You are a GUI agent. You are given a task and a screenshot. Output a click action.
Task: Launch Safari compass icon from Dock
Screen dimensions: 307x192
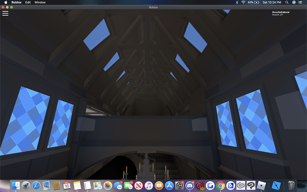(36, 185)
